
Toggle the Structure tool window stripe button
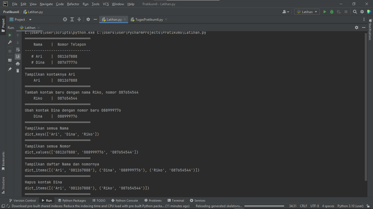click(3, 185)
